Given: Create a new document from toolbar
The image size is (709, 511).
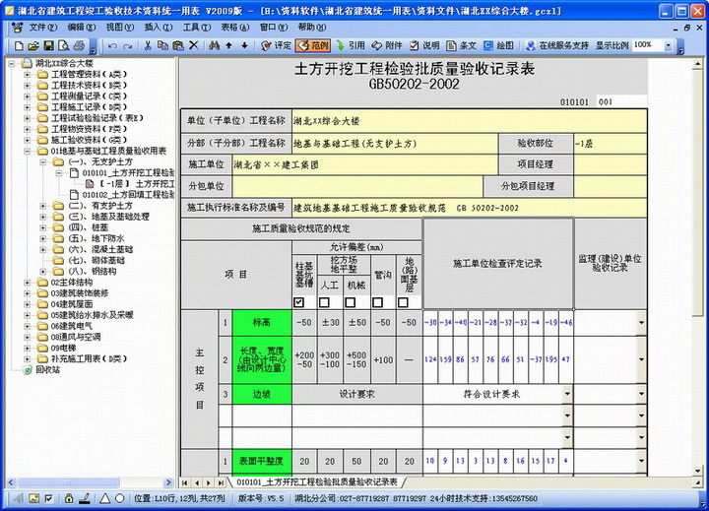Looking at the screenshot, I should tap(19, 45).
